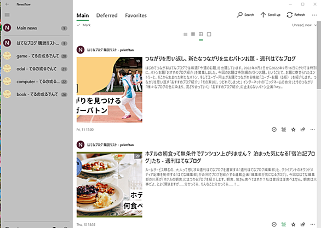Screen dimensions: 321x228
Task: Share the Fri 11 17:00 article
Action: point(303,130)
